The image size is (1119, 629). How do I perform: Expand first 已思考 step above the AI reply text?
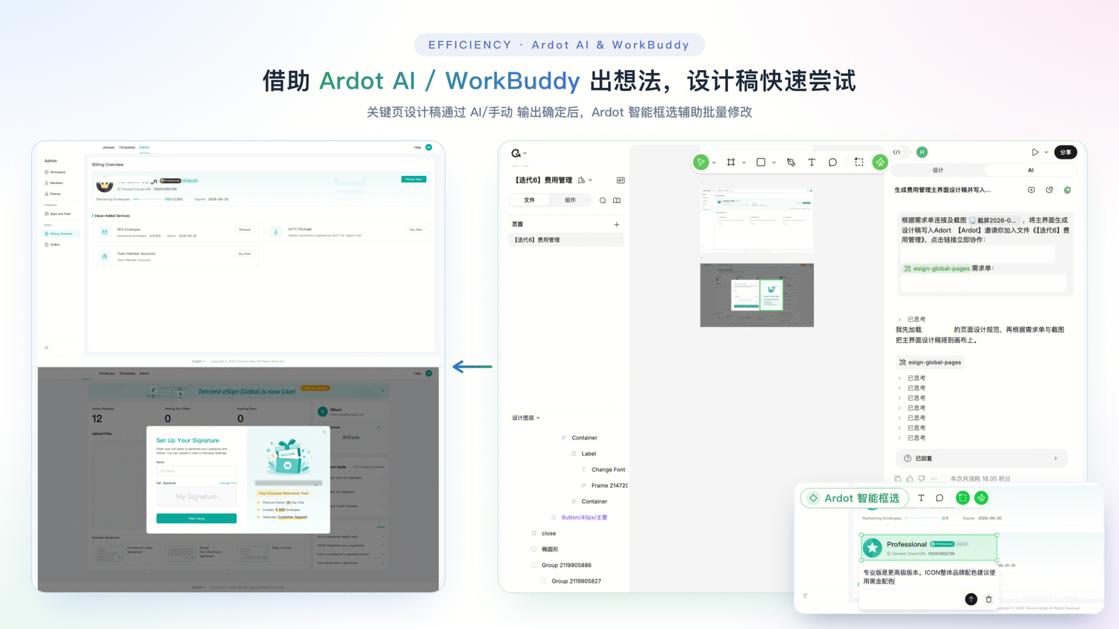point(912,319)
